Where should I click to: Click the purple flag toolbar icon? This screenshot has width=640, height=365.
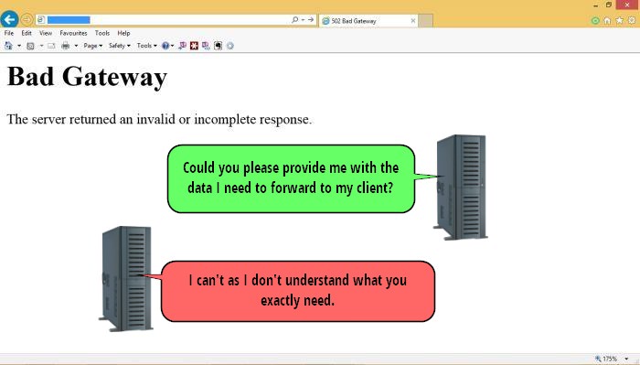(x=183, y=46)
